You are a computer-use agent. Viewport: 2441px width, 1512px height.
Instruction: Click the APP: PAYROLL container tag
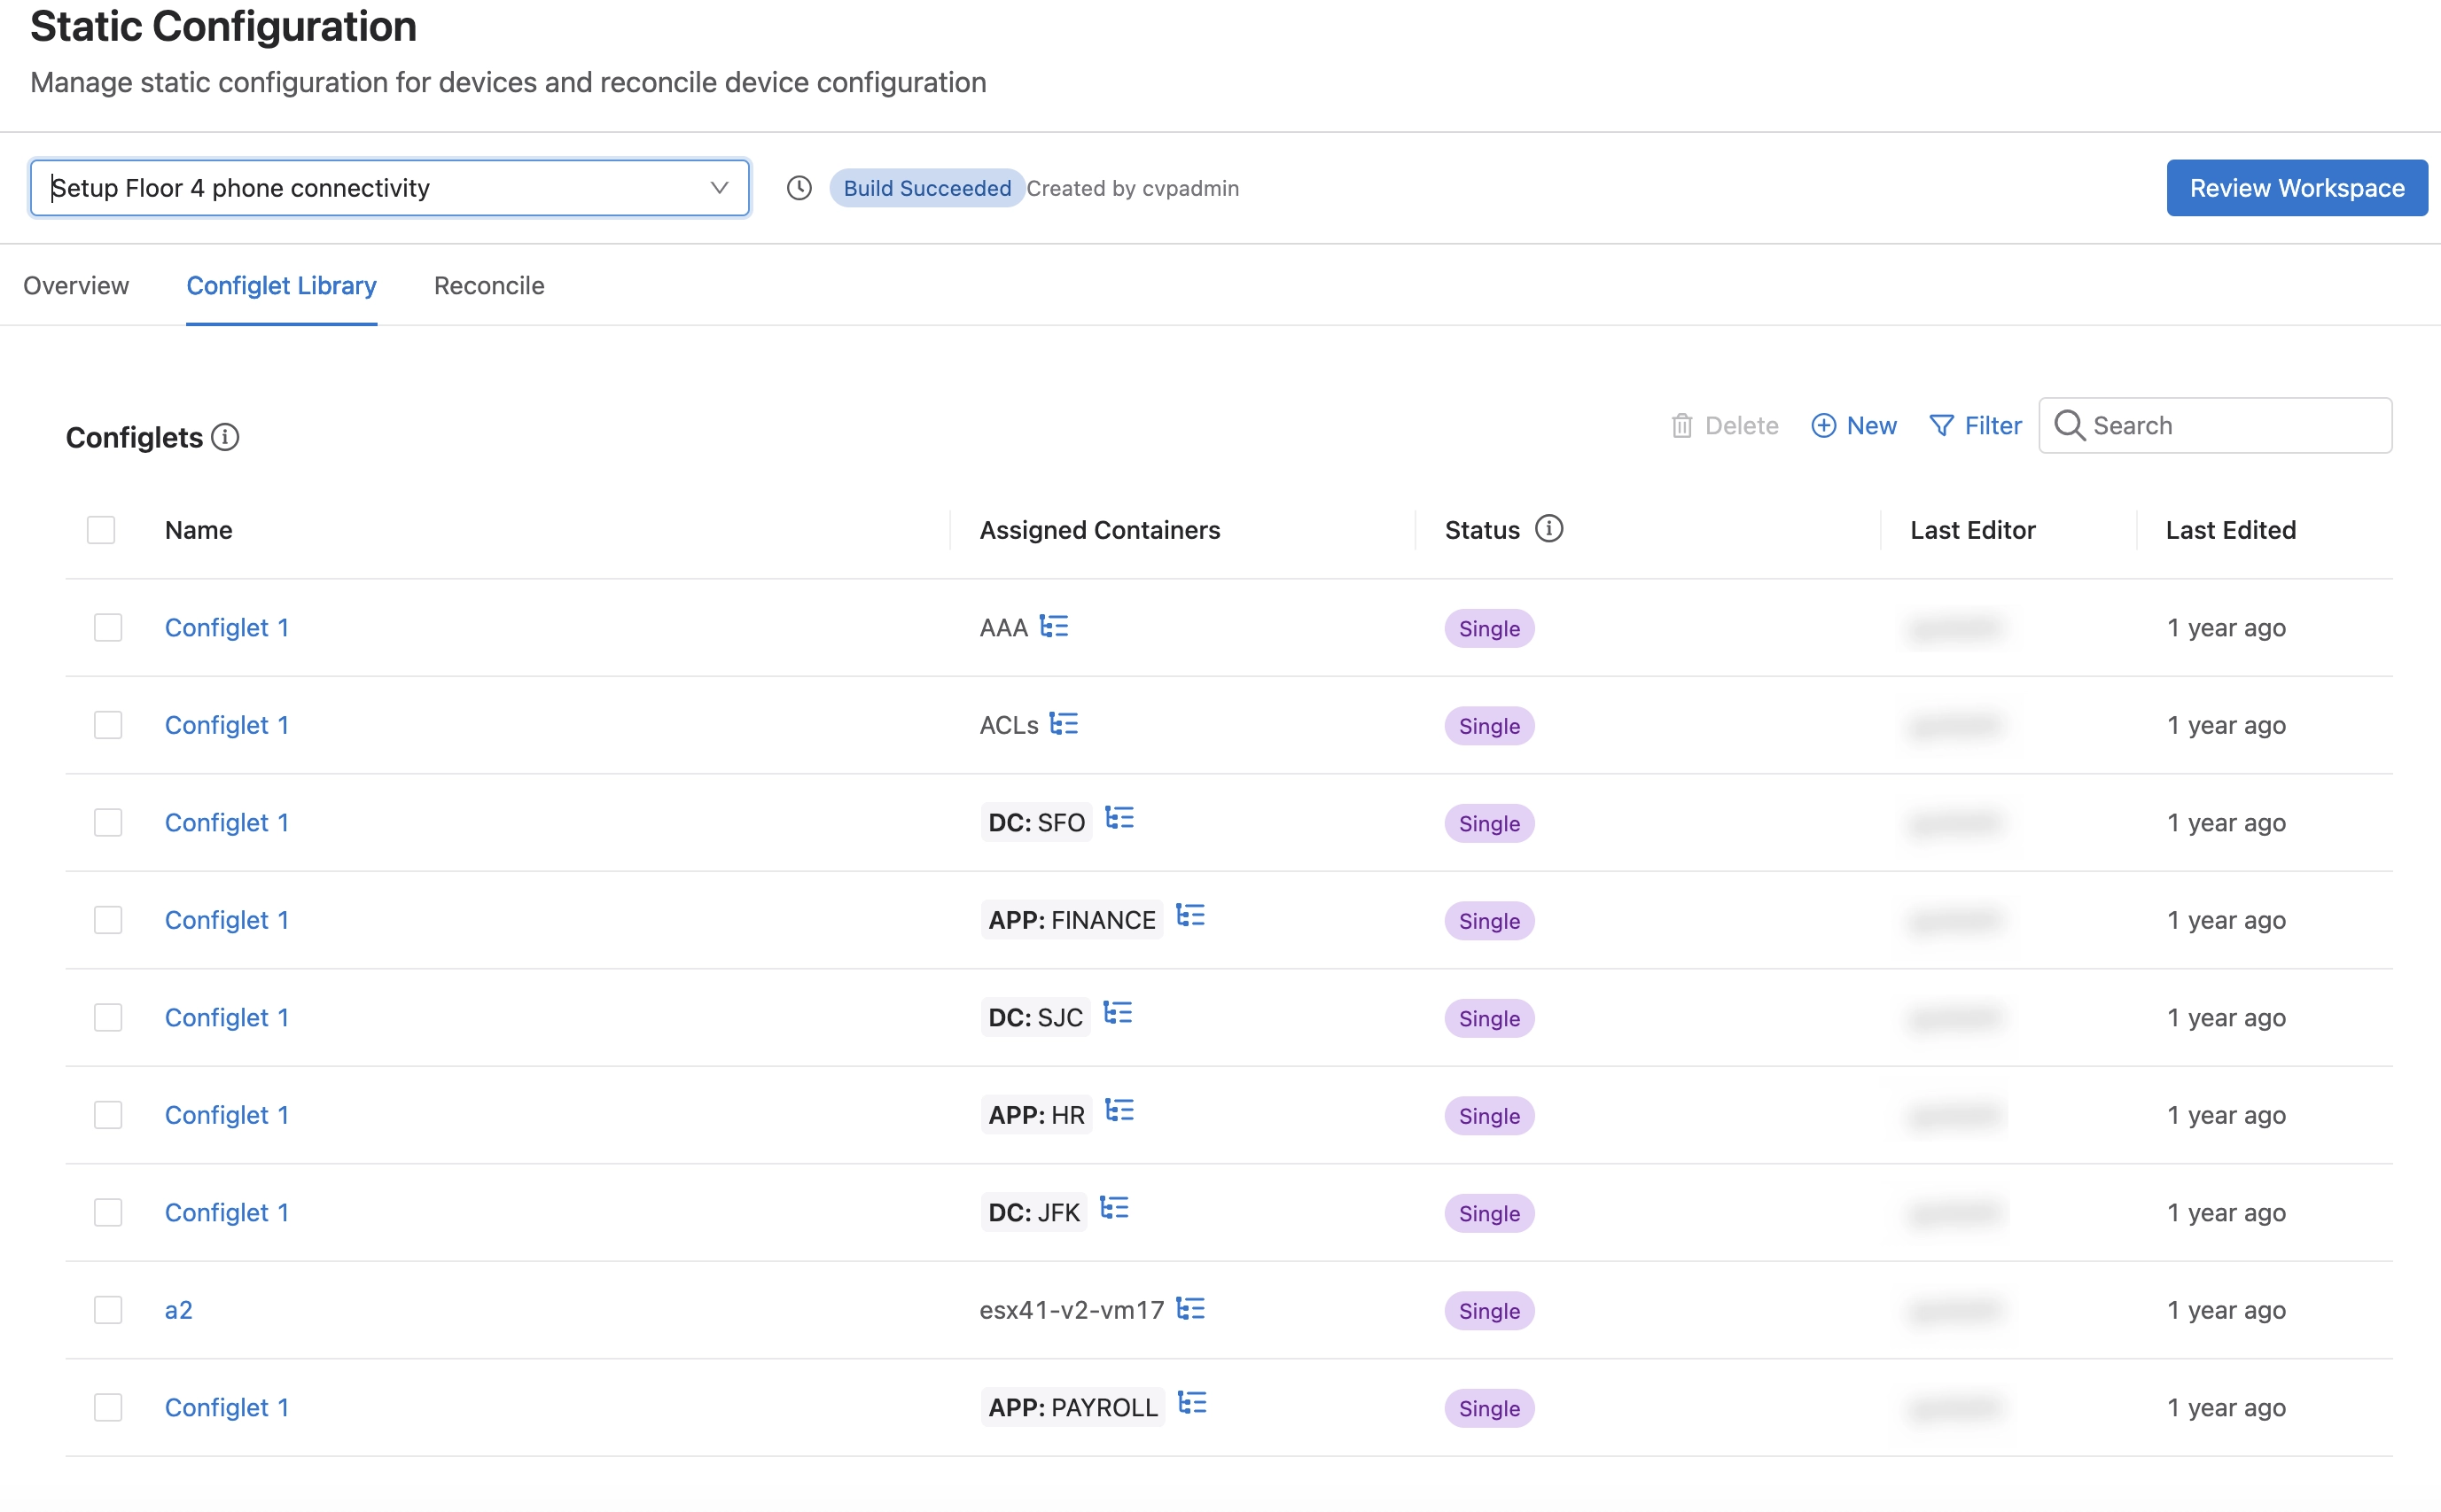(1073, 1408)
